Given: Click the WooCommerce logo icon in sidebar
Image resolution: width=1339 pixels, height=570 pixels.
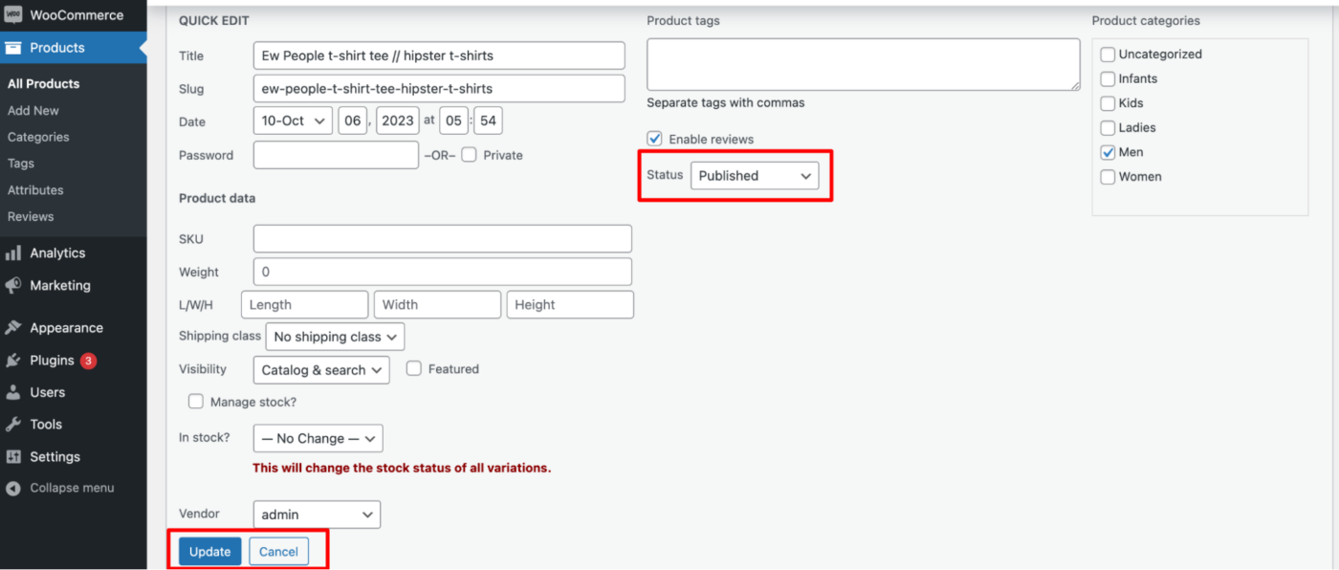Looking at the screenshot, I should pos(13,15).
